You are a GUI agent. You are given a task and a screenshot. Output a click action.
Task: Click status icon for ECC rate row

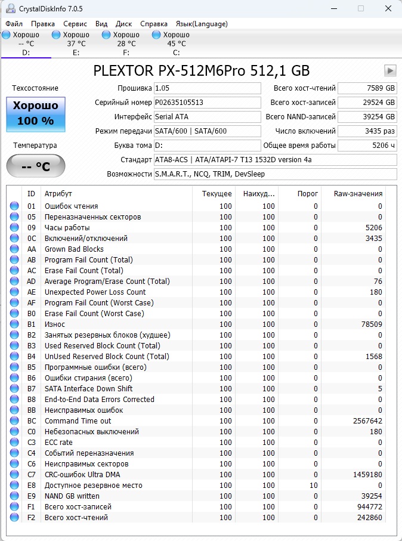[x=14, y=442]
